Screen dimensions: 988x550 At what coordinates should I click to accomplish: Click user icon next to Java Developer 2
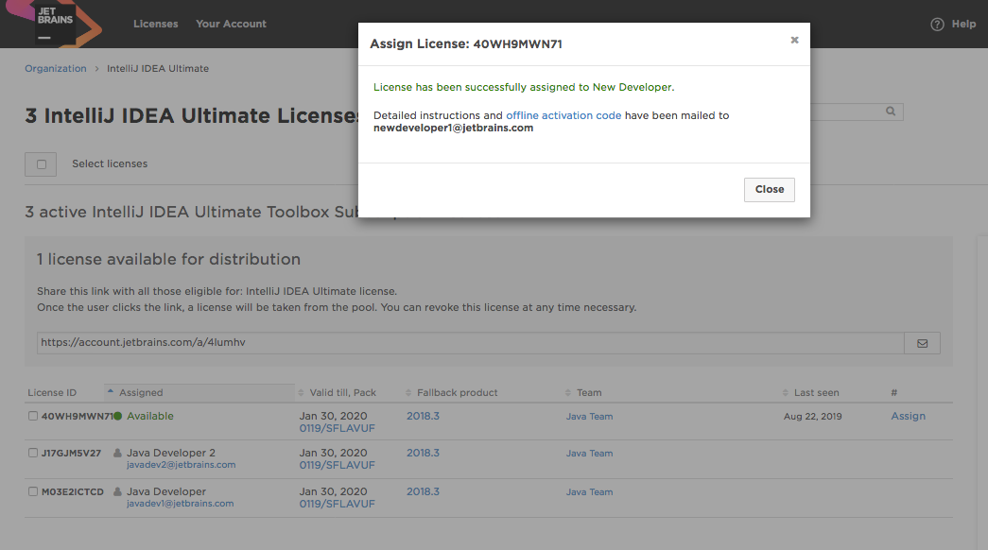pos(118,454)
